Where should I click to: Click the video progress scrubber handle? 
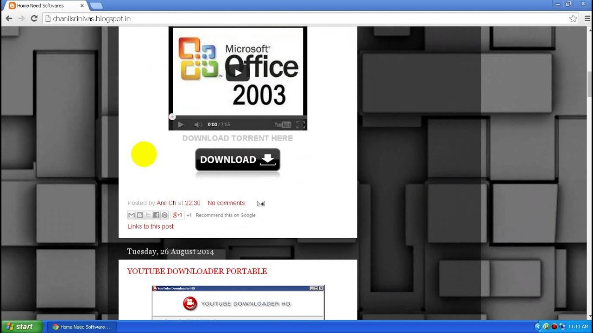[172, 117]
